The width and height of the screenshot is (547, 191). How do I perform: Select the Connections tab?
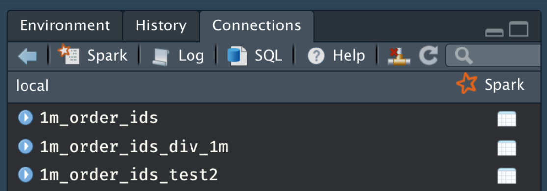tap(256, 26)
